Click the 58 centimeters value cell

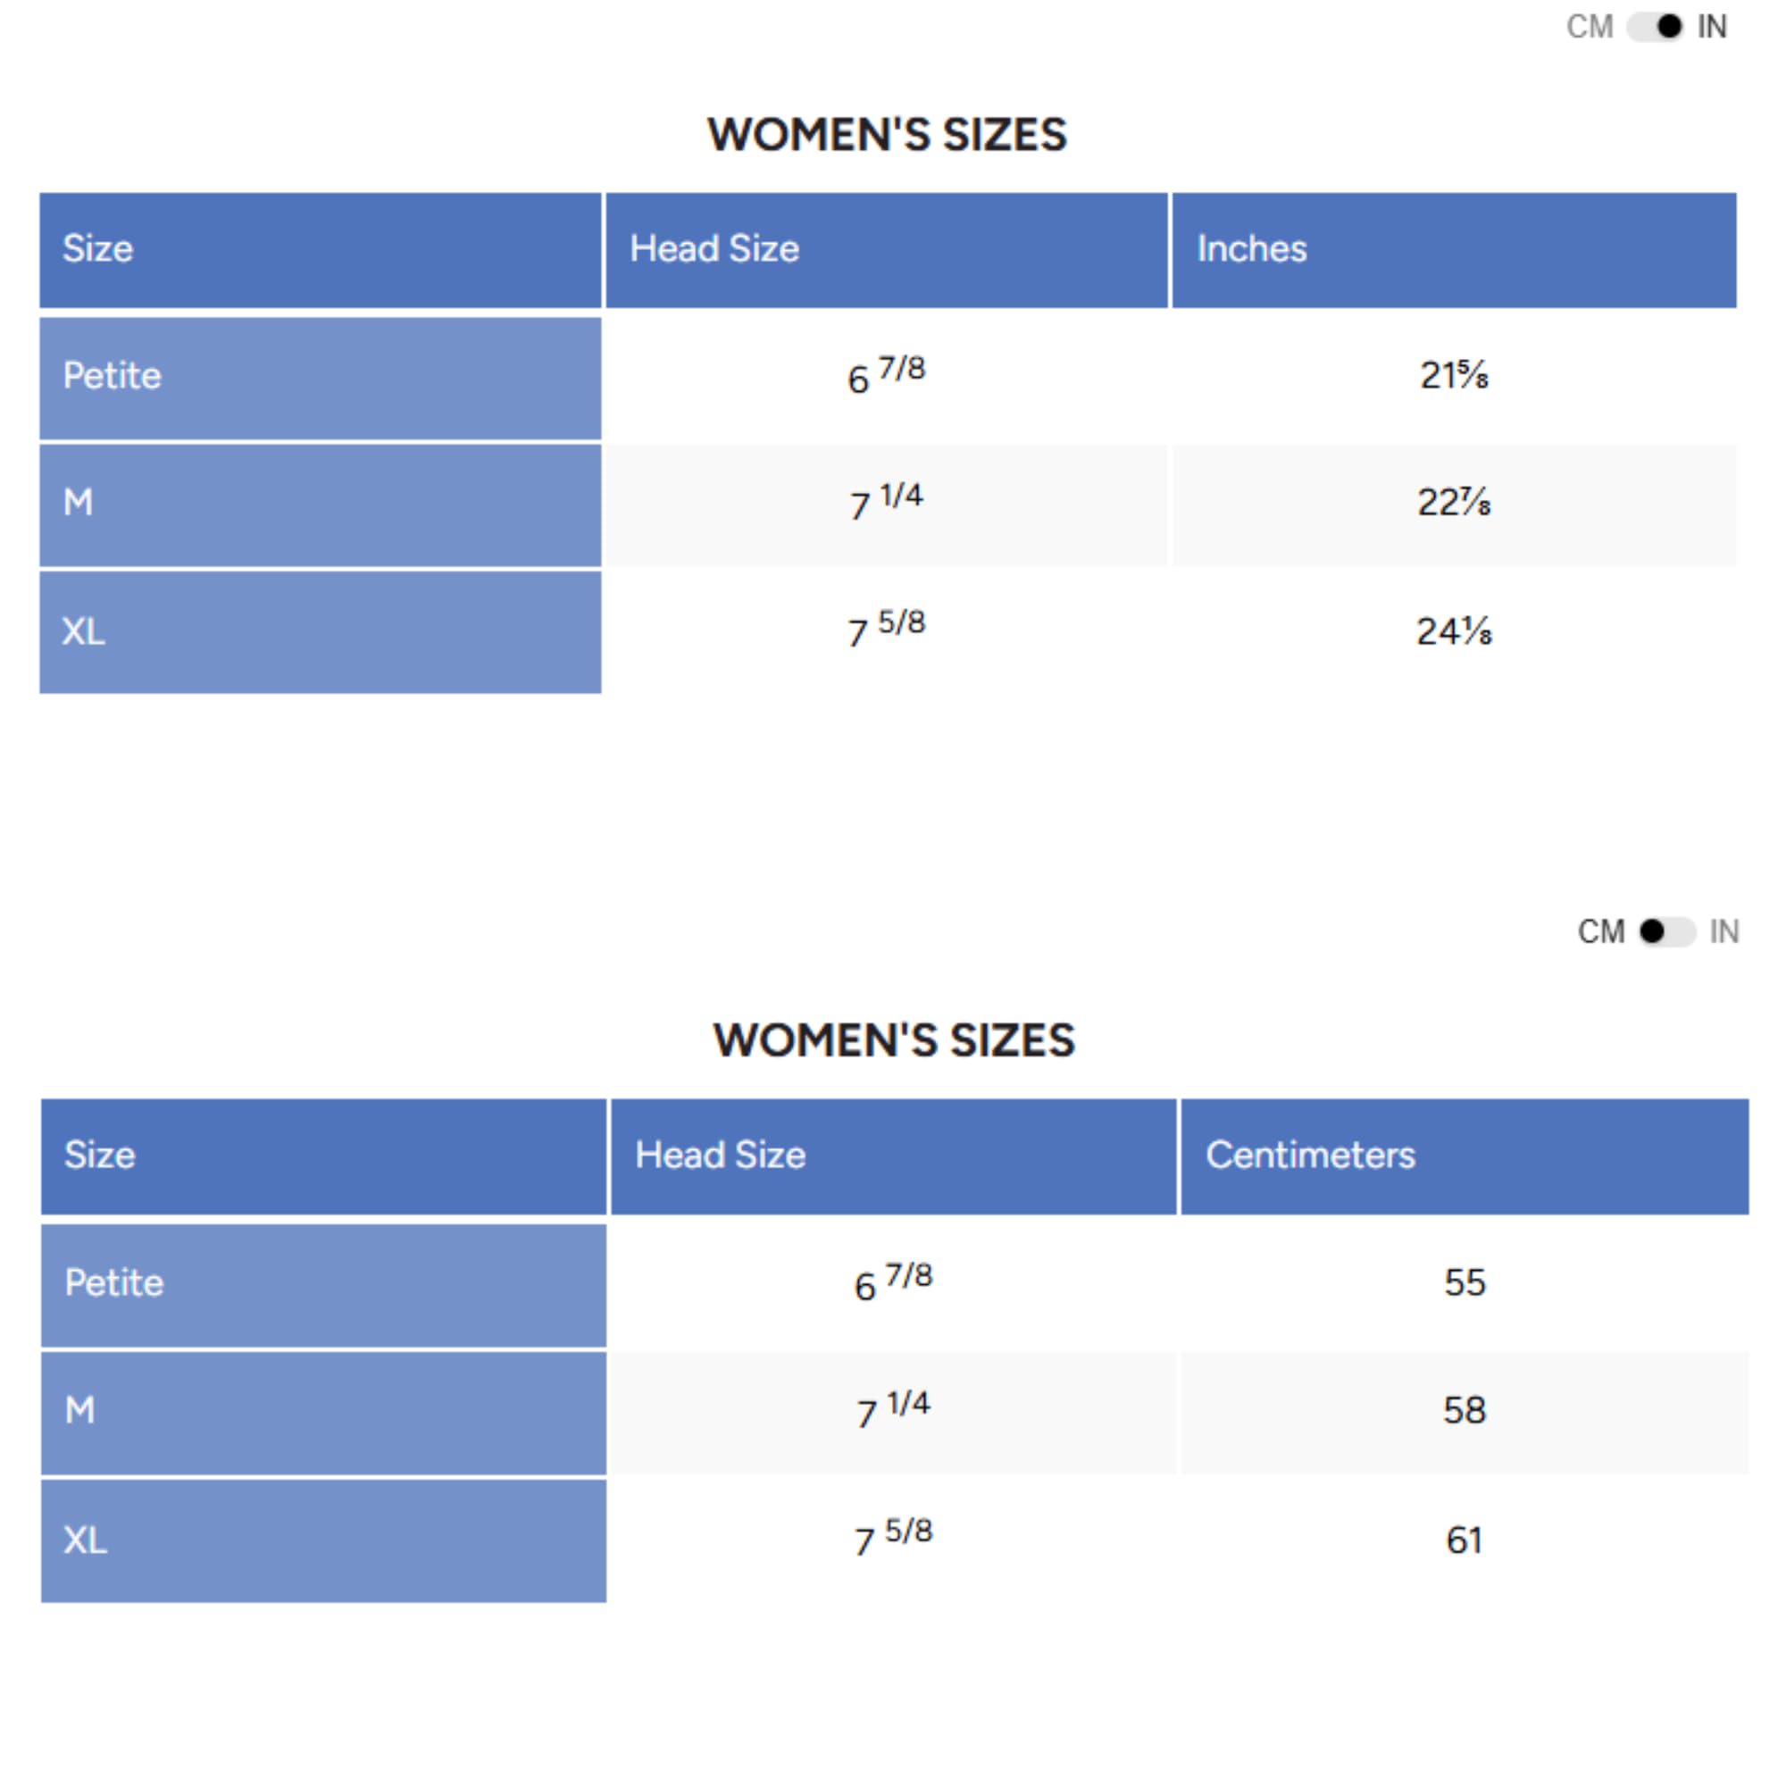click(1465, 1410)
